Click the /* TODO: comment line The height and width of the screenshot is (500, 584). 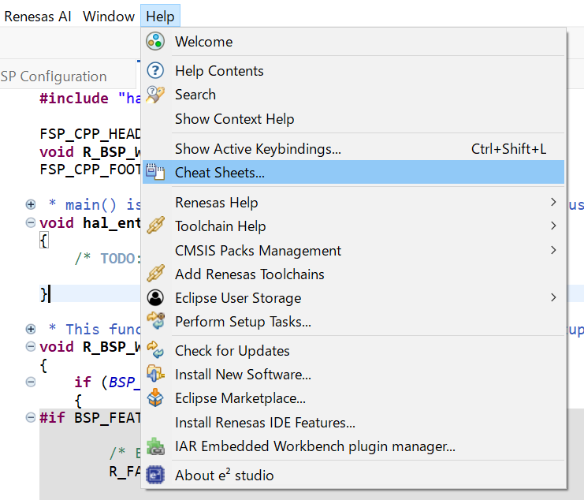pyautogui.click(x=108, y=258)
